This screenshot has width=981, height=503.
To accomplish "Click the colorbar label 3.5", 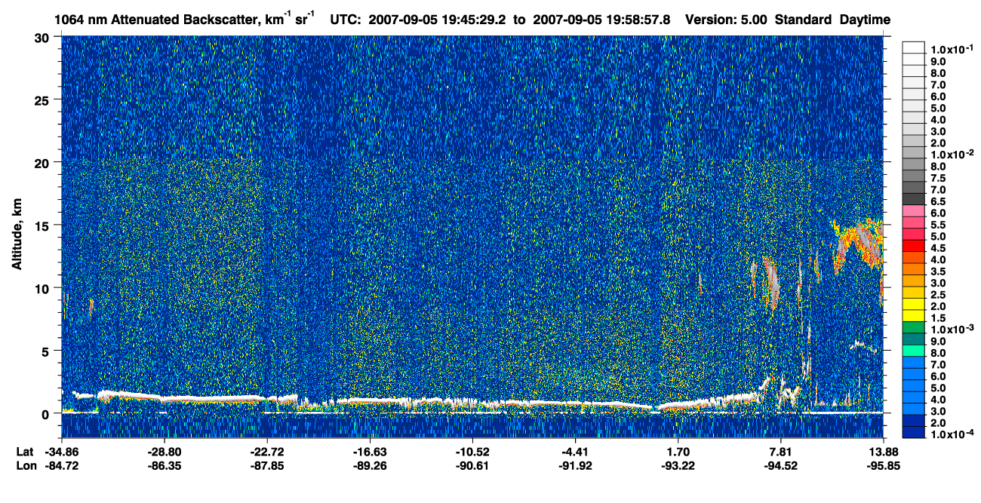I will [939, 271].
